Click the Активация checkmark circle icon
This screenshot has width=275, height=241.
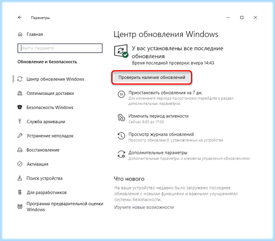tap(20, 164)
